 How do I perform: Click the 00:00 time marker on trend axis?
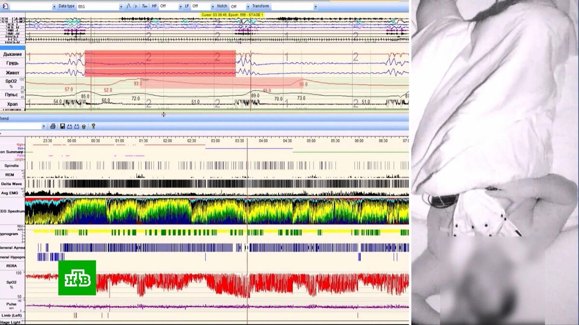[71, 141]
